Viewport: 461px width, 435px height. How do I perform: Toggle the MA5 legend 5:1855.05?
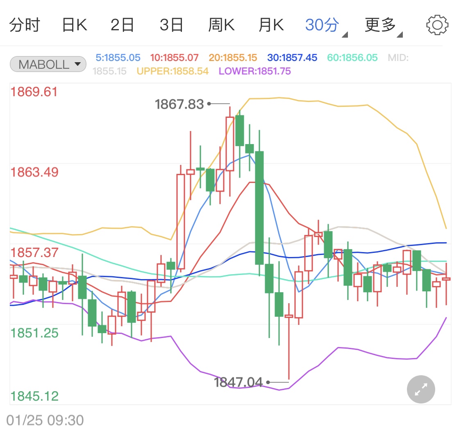118,58
